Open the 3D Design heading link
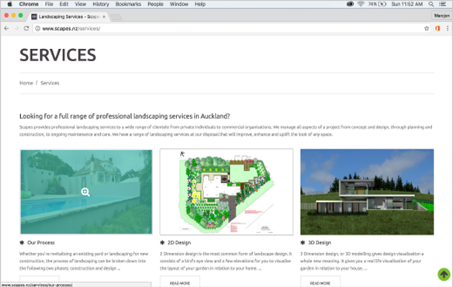The height and width of the screenshot is (287, 453). click(x=320, y=243)
